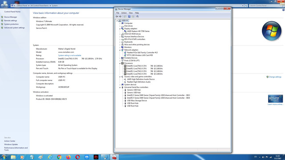Open Windows Start menu orb
This screenshot has height=160, width=285.
pos(4,157)
